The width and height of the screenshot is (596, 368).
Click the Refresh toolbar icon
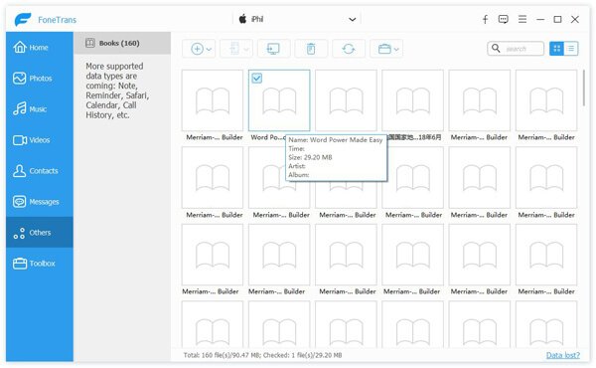pos(349,49)
